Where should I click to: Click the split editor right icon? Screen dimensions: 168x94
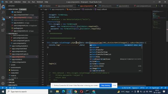pyautogui.click(x=162, y=6)
